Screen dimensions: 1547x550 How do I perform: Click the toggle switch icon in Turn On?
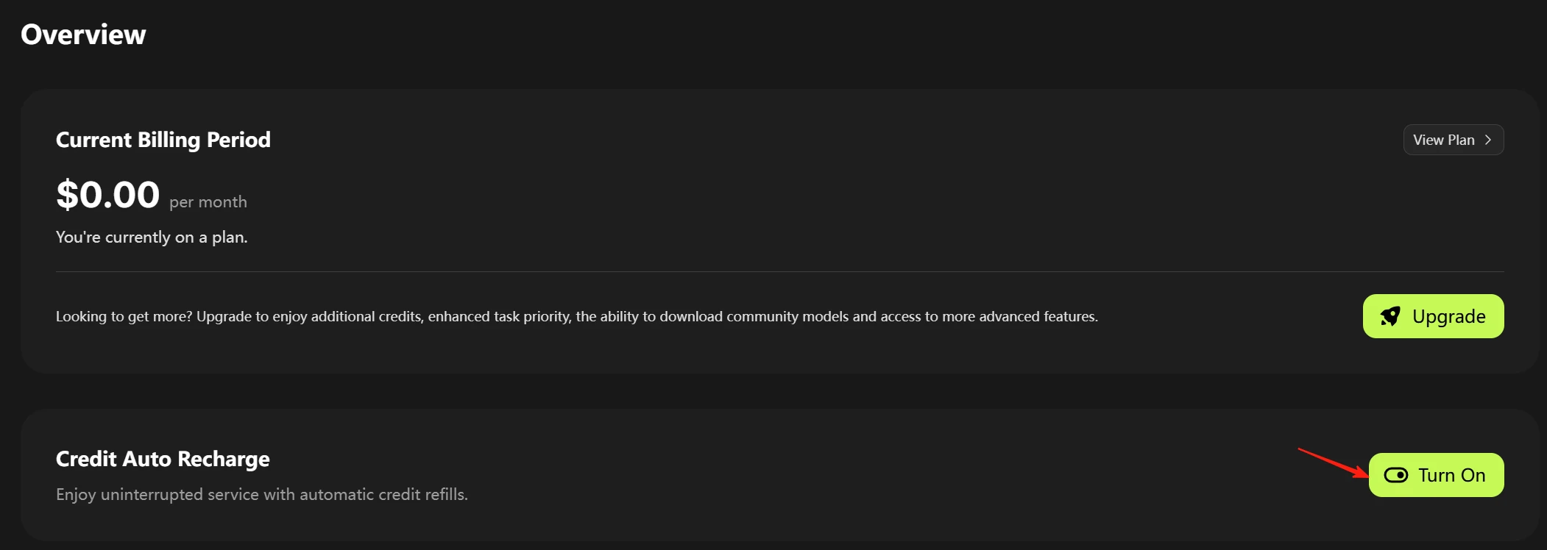click(x=1396, y=475)
